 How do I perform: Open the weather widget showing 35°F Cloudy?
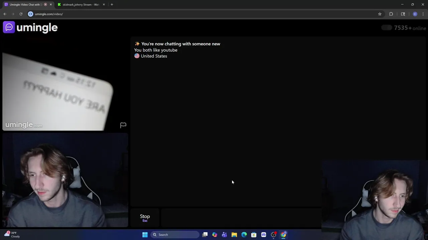point(12,235)
